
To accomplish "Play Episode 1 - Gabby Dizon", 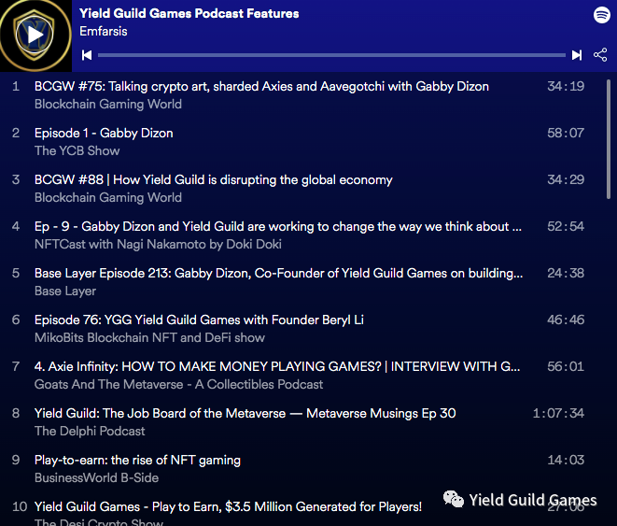I will pos(104,133).
